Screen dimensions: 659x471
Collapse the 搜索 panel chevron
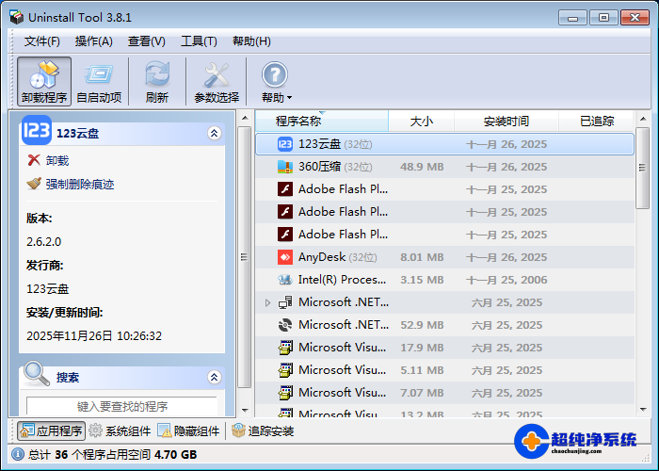click(x=215, y=377)
